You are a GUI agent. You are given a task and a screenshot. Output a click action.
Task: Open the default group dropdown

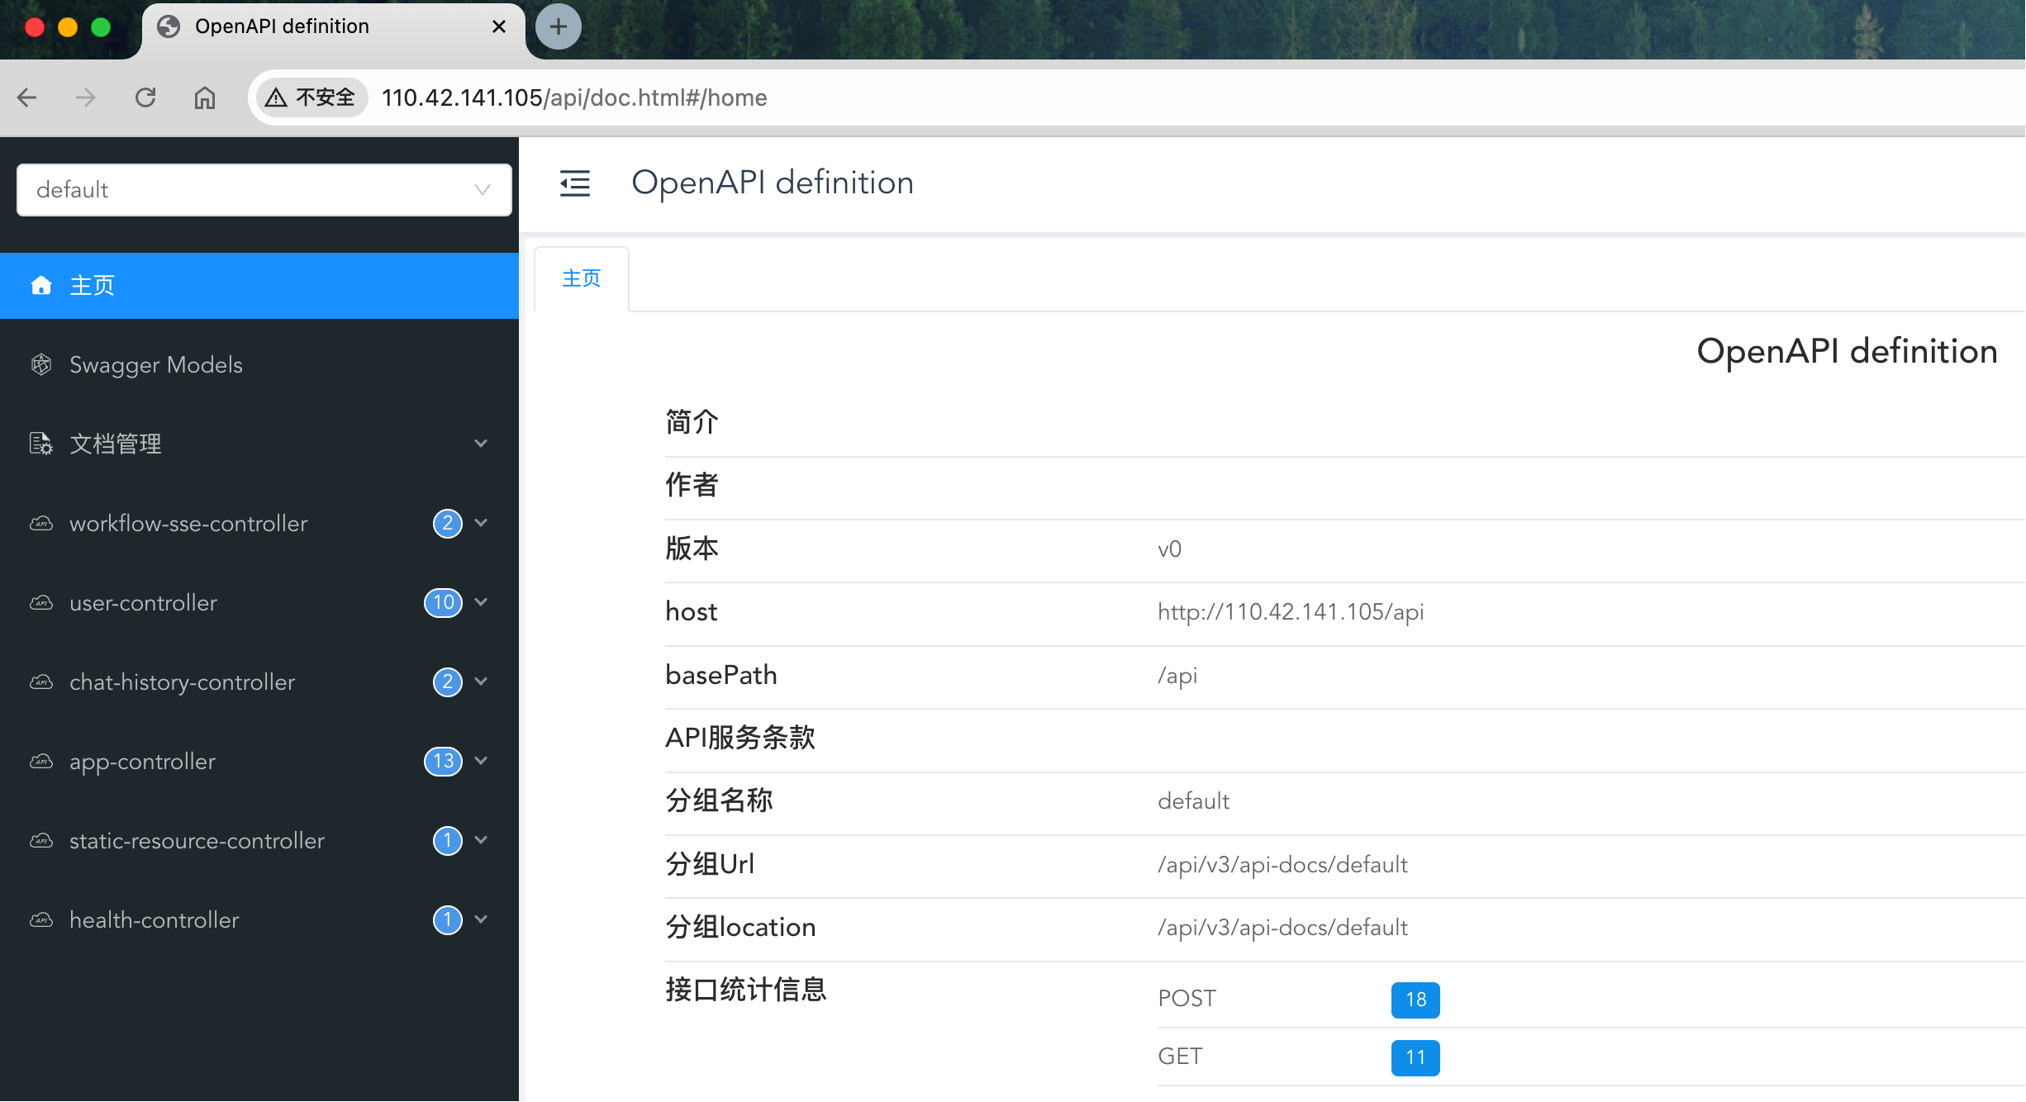(264, 190)
